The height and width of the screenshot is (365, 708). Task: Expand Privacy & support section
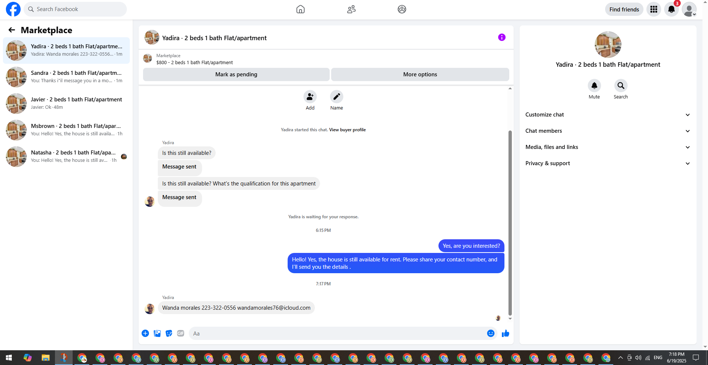[x=608, y=163]
